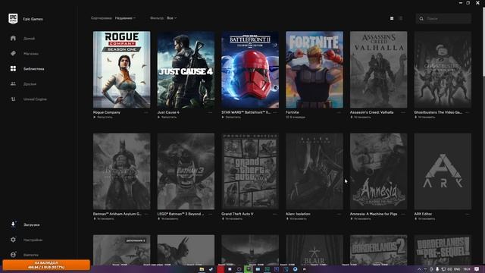
Task: Open Assassin's Creed Valhalla three-dots menu
Action: pyautogui.click(x=403, y=113)
